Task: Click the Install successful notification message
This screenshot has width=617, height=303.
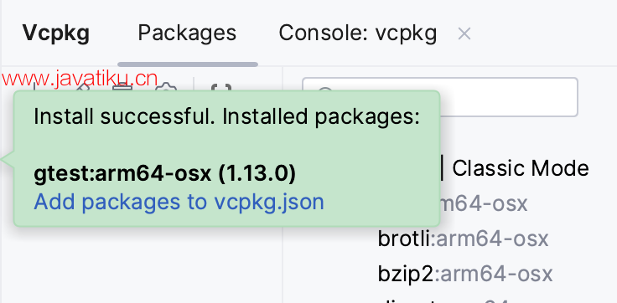Action: coord(226,117)
